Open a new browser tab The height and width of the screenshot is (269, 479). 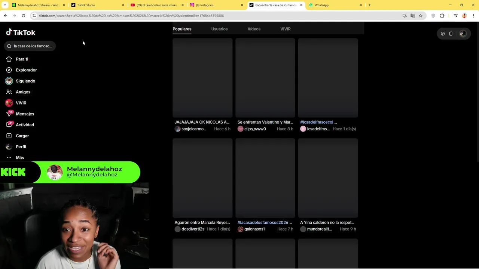click(x=370, y=5)
